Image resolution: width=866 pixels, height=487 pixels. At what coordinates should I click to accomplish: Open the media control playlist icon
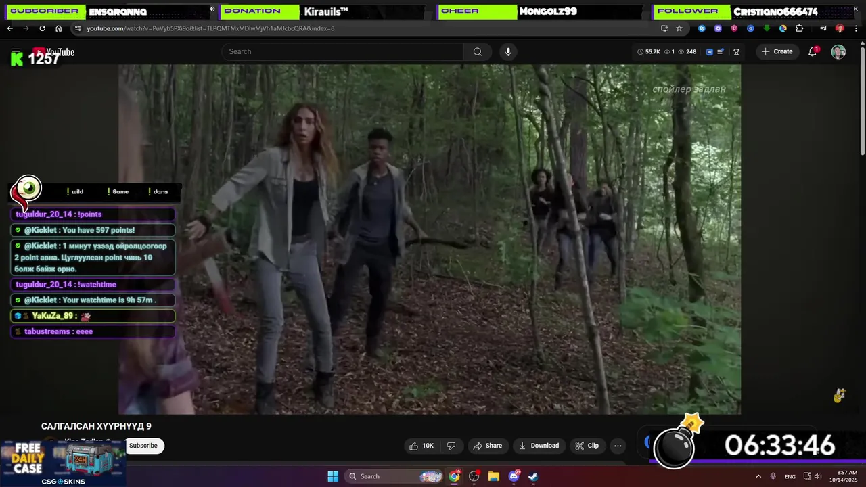(x=823, y=28)
